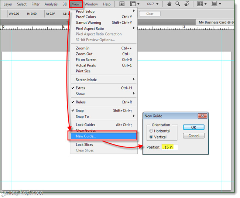Choose Print Size
Image resolution: width=240 pixels, height=198 pixels.
(104, 71)
